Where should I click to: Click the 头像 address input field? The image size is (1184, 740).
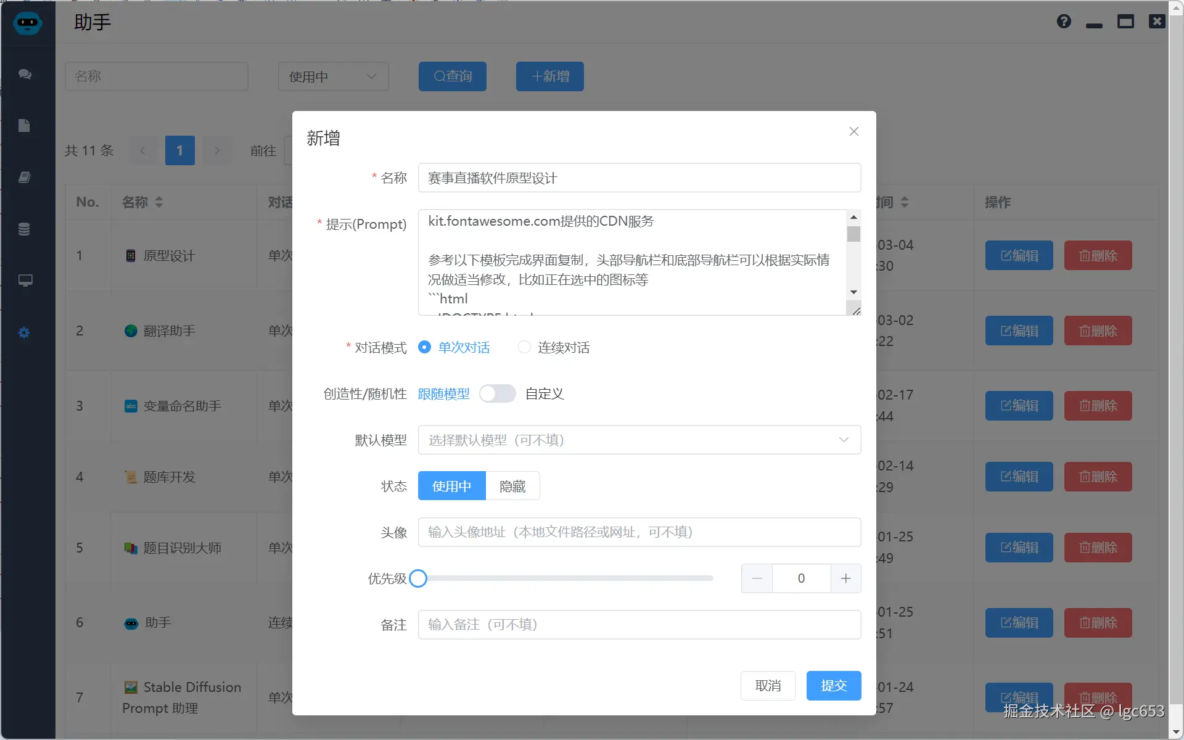[x=639, y=532]
